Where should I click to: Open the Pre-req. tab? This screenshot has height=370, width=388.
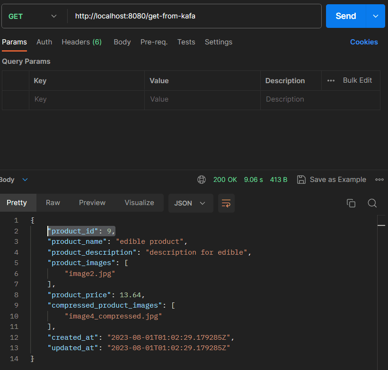(154, 42)
